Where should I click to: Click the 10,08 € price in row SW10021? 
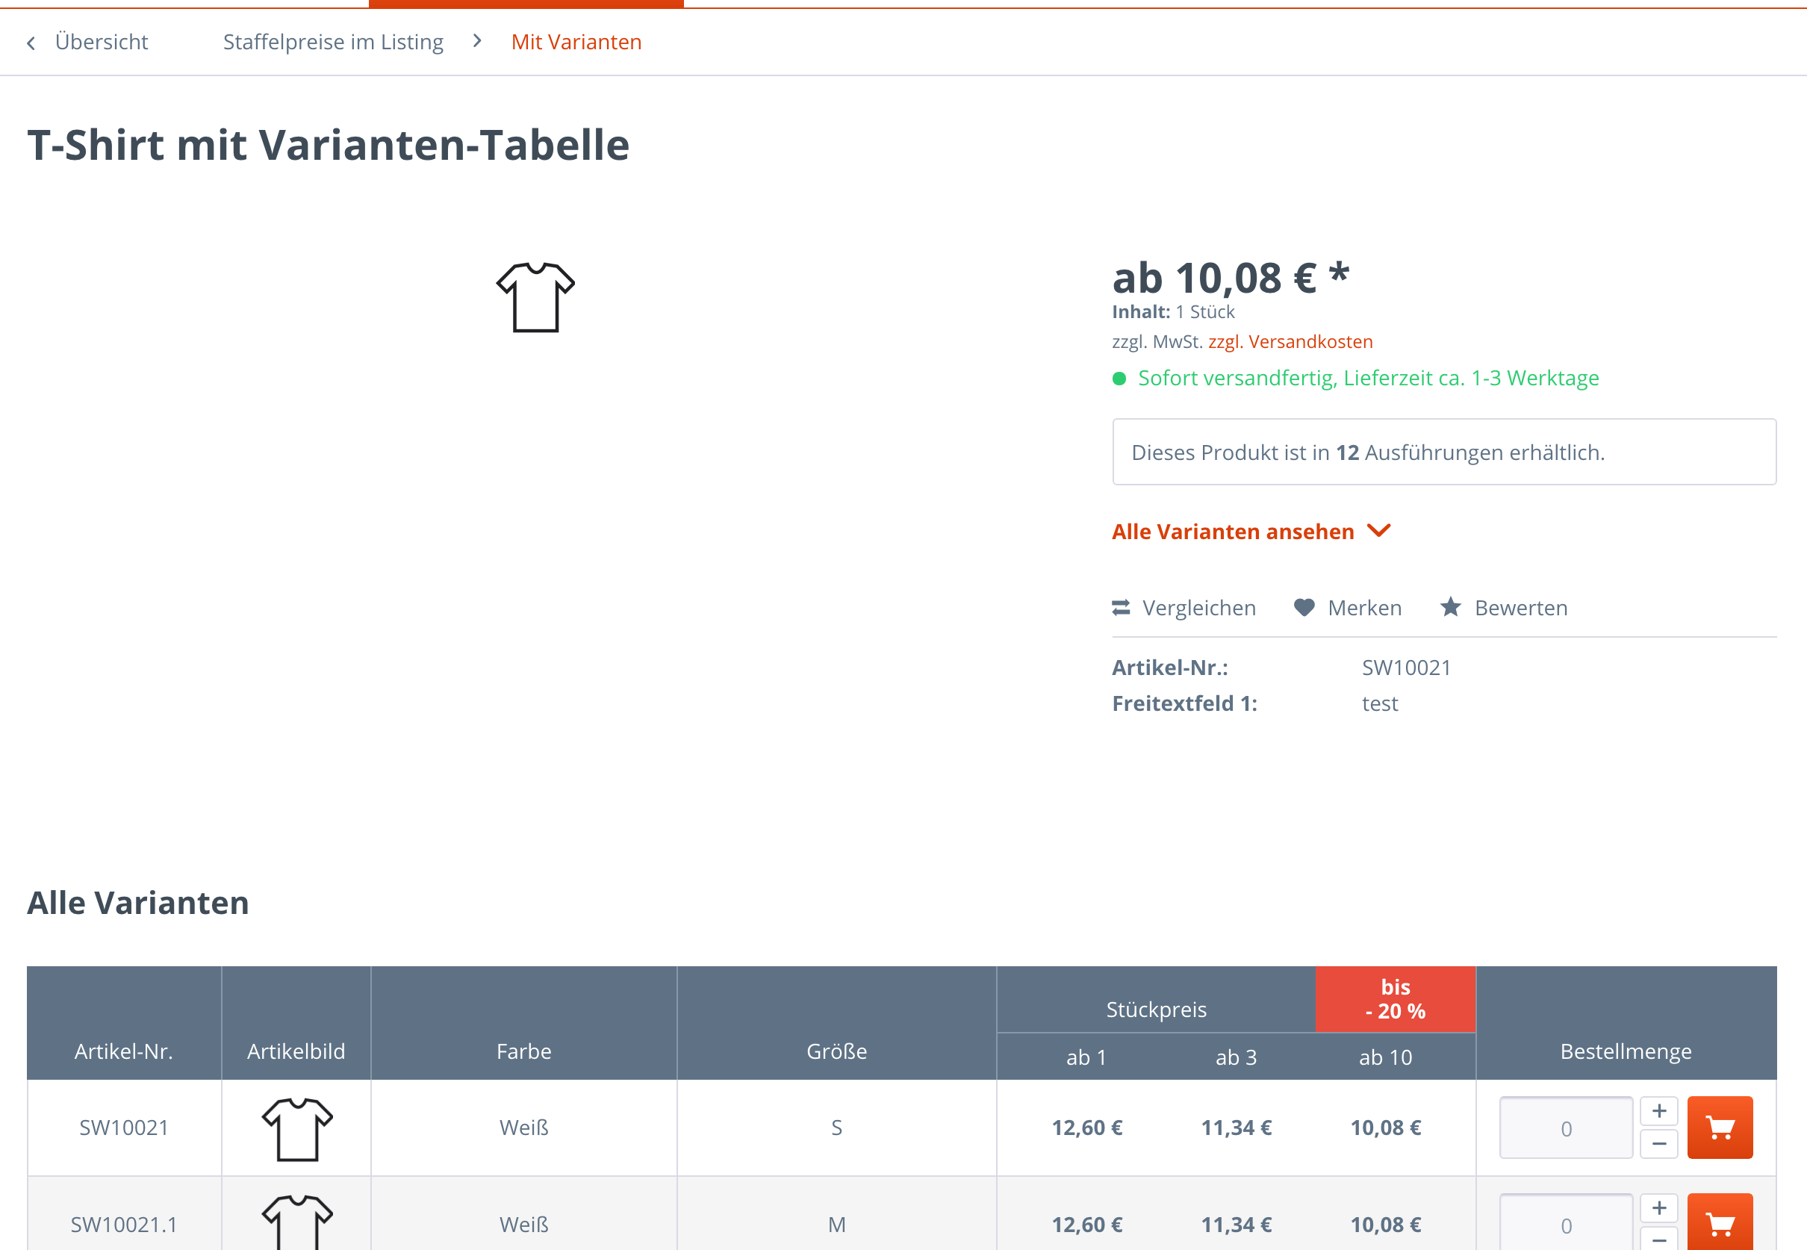(x=1385, y=1128)
